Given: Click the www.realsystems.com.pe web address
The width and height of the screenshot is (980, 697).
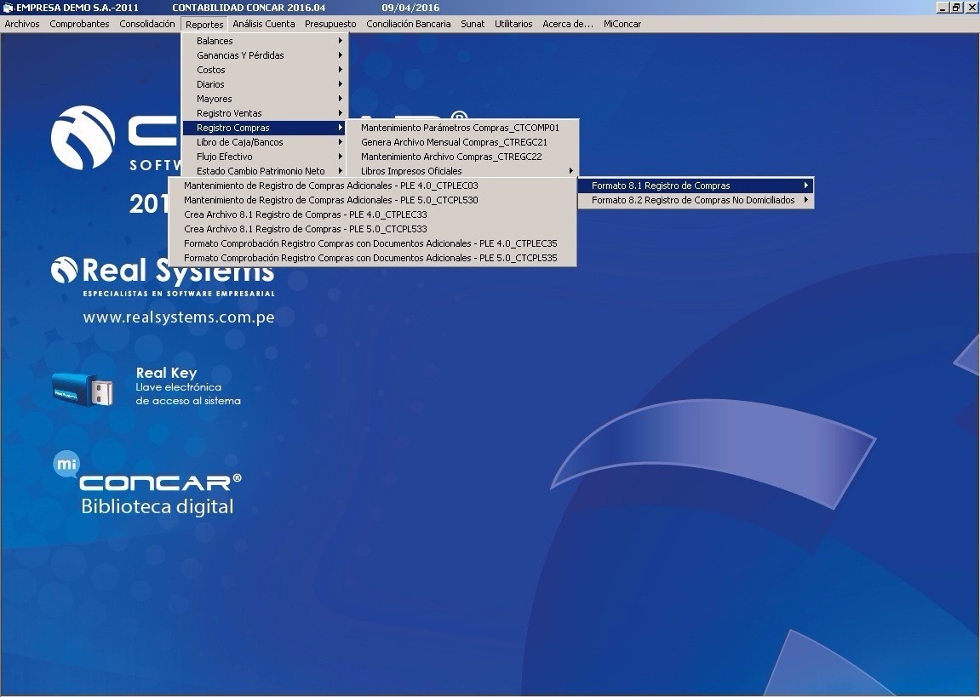Looking at the screenshot, I should click(x=179, y=317).
